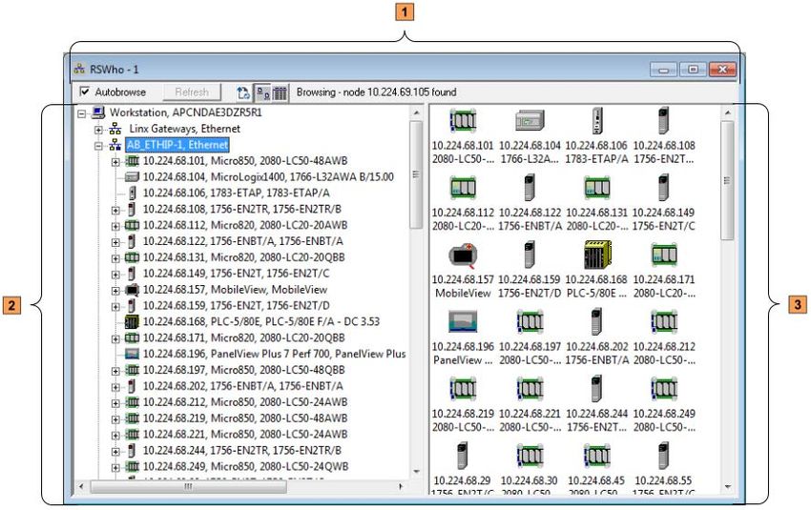This screenshot has width=811, height=510.
Task: Select 10.224.68.244 1756-EN2TR tree row
Action: click(242, 450)
